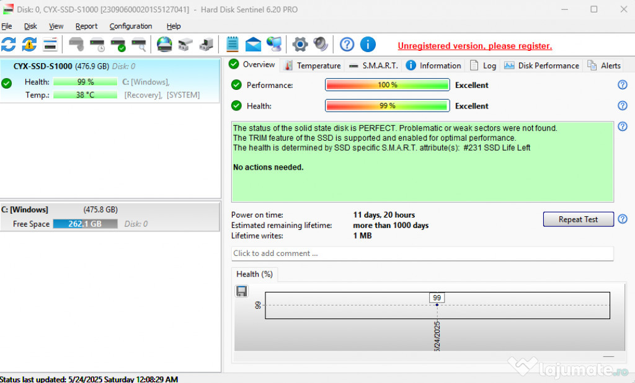Select the Health (%) graph tab
This screenshot has height=383, width=635.
pos(254,274)
